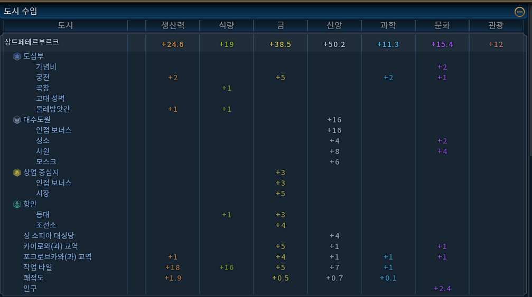Click the city tourism total +12

[496, 44]
